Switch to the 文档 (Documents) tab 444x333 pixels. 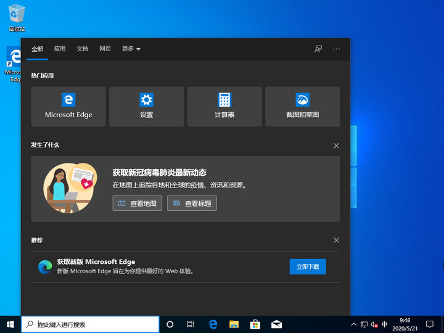tap(83, 49)
